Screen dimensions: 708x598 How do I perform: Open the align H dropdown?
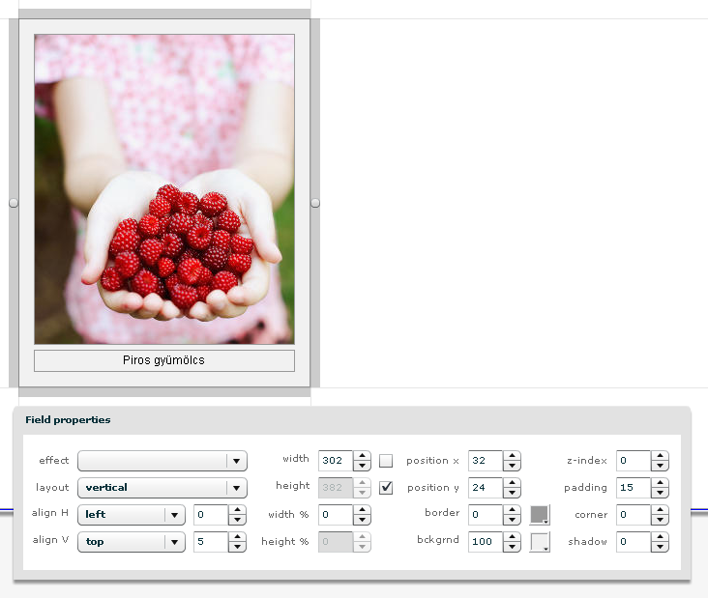[174, 515]
